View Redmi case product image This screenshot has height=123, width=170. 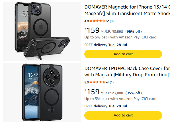[x=42, y=93]
